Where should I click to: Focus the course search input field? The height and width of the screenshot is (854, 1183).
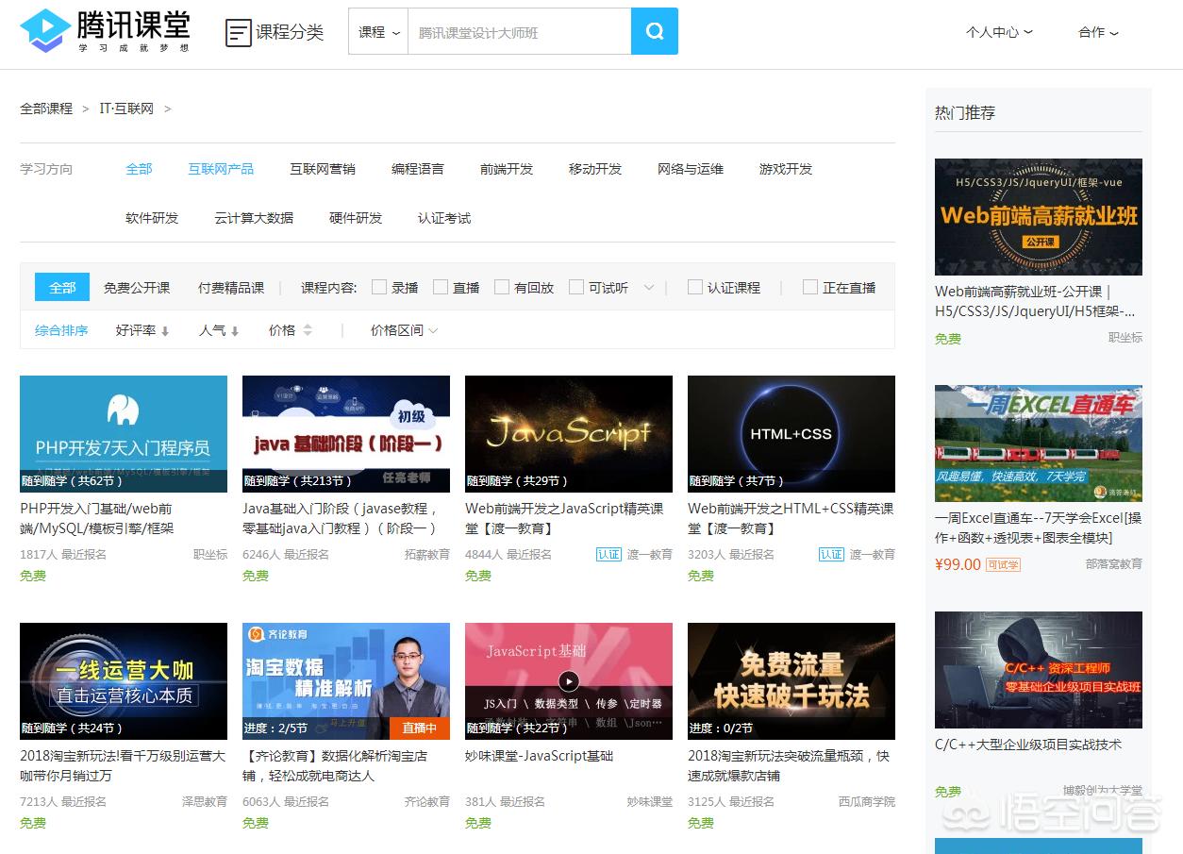tap(519, 32)
